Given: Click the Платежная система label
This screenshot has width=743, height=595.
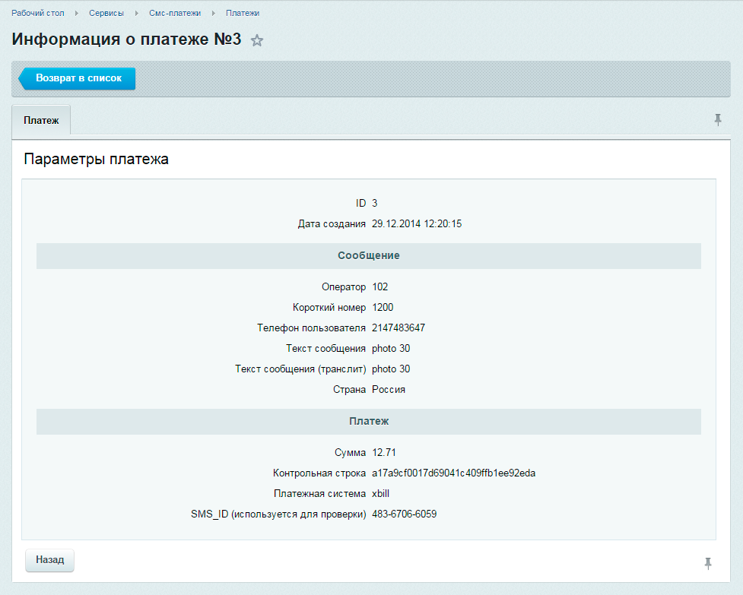Looking at the screenshot, I should tap(320, 494).
